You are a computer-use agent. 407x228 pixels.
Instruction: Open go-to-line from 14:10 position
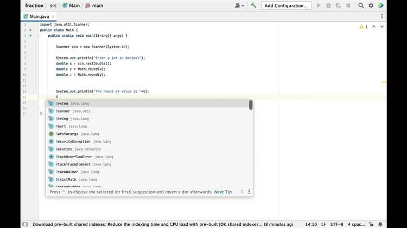311,224
